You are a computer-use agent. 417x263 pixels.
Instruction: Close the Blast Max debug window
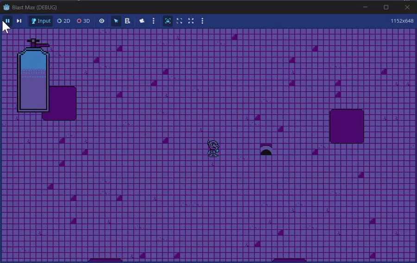pos(407,7)
